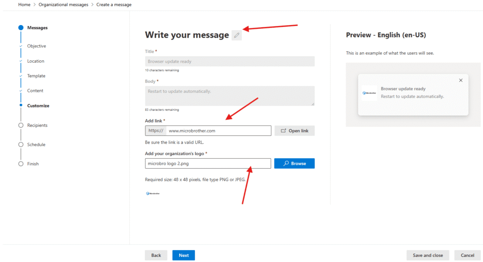The width and height of the screenshot is (483, 262).
Task: Close the preview notification with X
Action: click(461, 80)
